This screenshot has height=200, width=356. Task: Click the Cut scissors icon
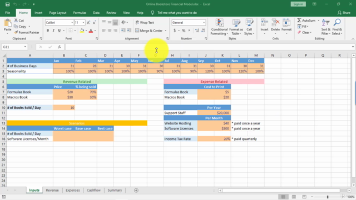[16, 21]
